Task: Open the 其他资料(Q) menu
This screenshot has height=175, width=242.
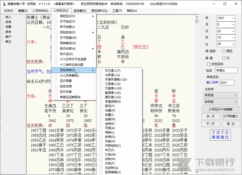Action: [99, 11]
